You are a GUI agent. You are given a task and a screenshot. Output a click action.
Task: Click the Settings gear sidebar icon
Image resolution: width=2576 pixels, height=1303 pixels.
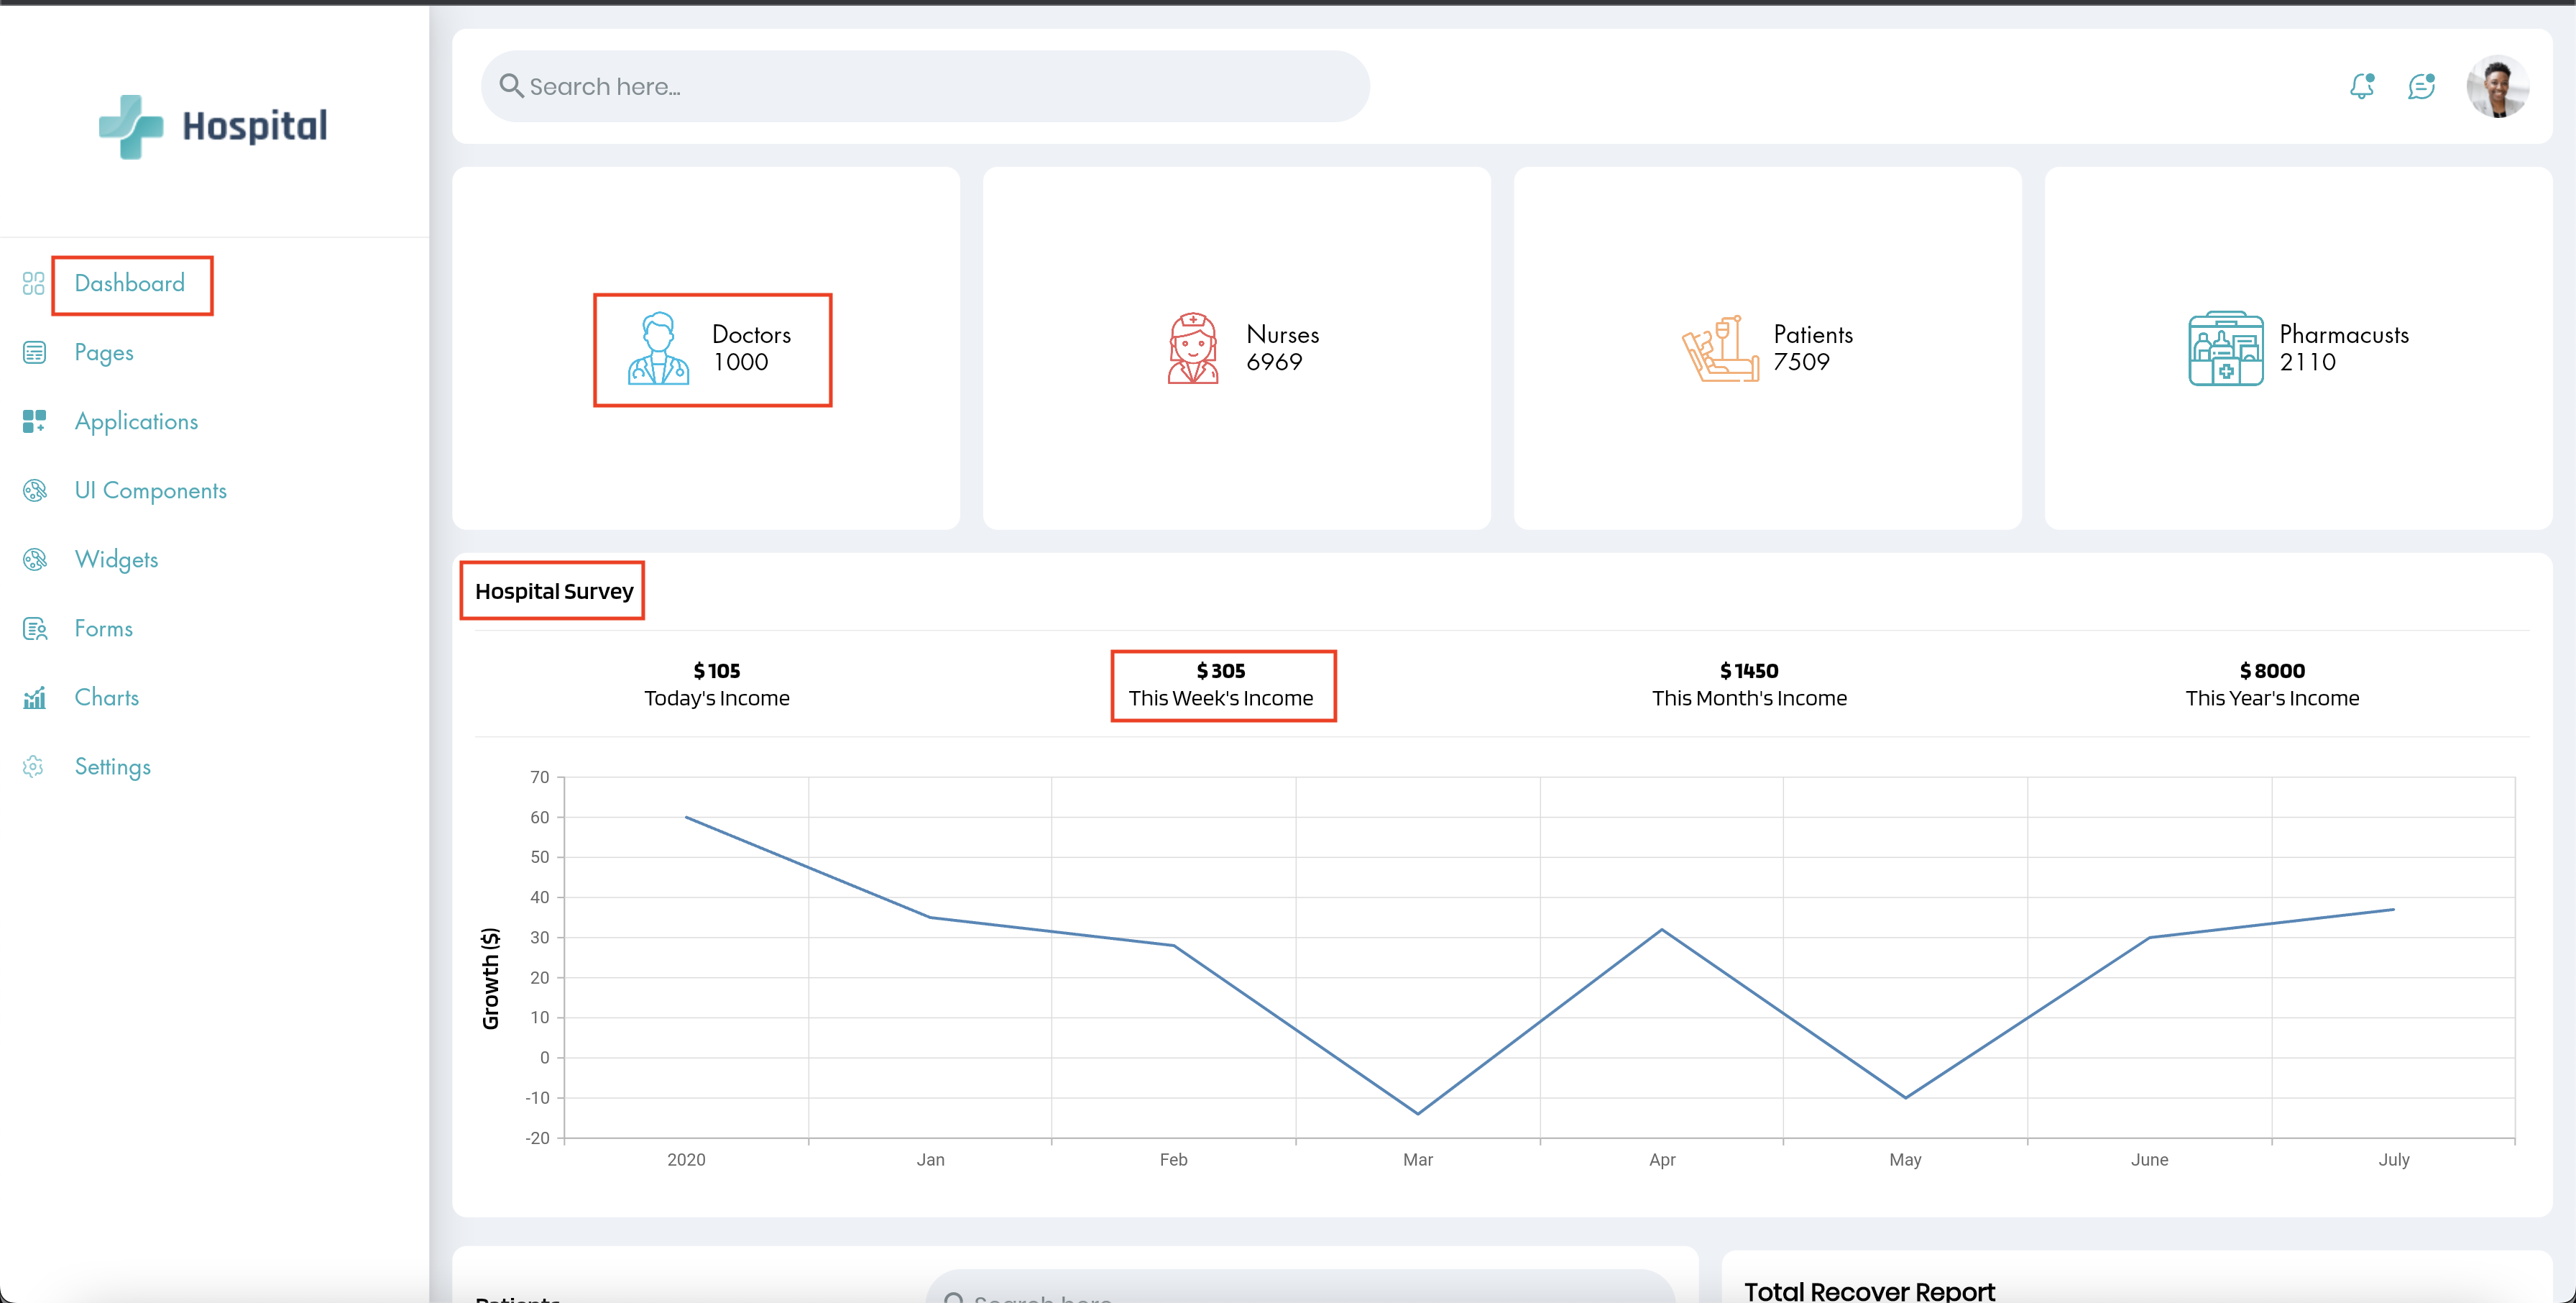[x=34, y=767]
